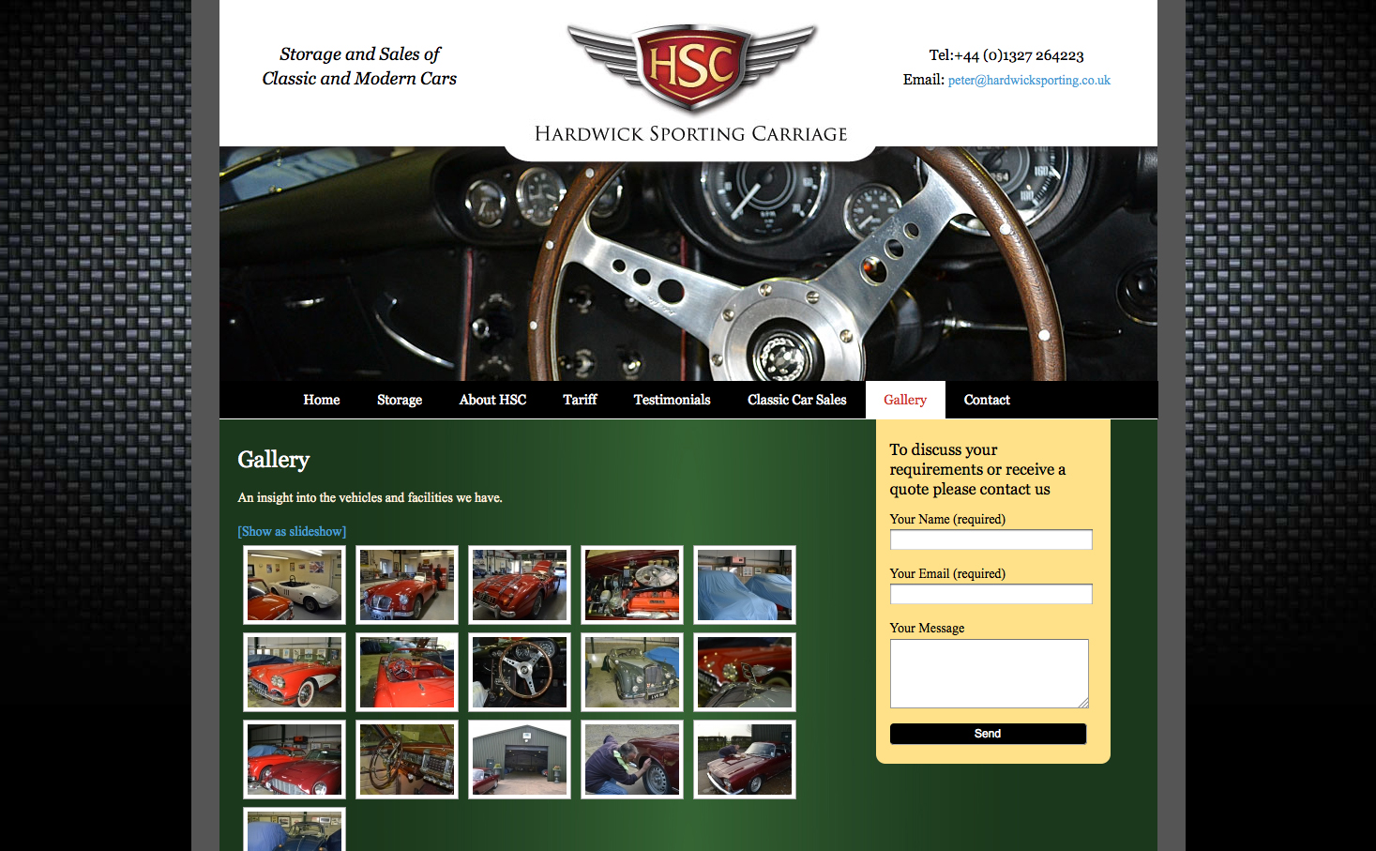View the Testimonials page

click(672, 400)
